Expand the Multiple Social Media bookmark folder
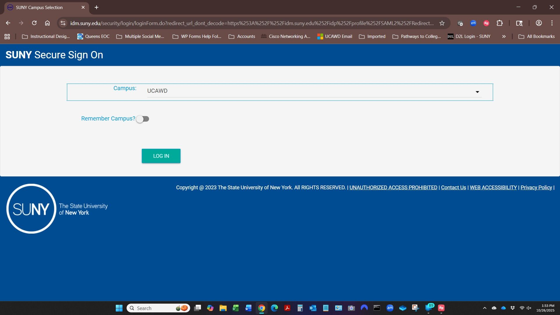 click(140, 36)
